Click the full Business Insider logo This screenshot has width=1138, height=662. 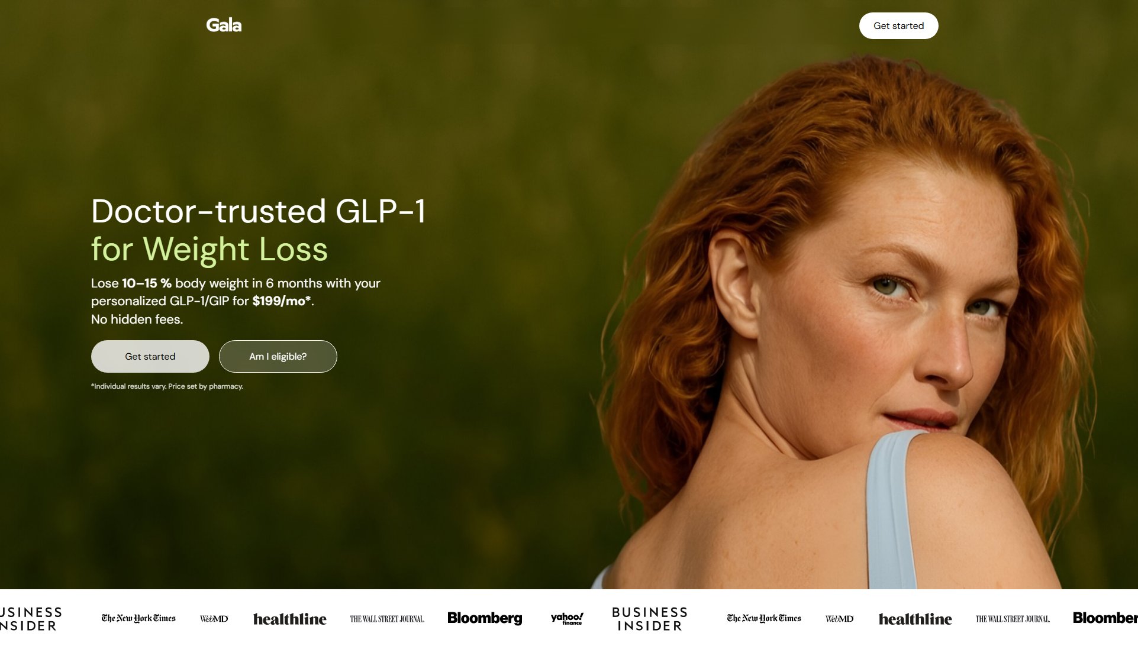[x=650, y=619]
